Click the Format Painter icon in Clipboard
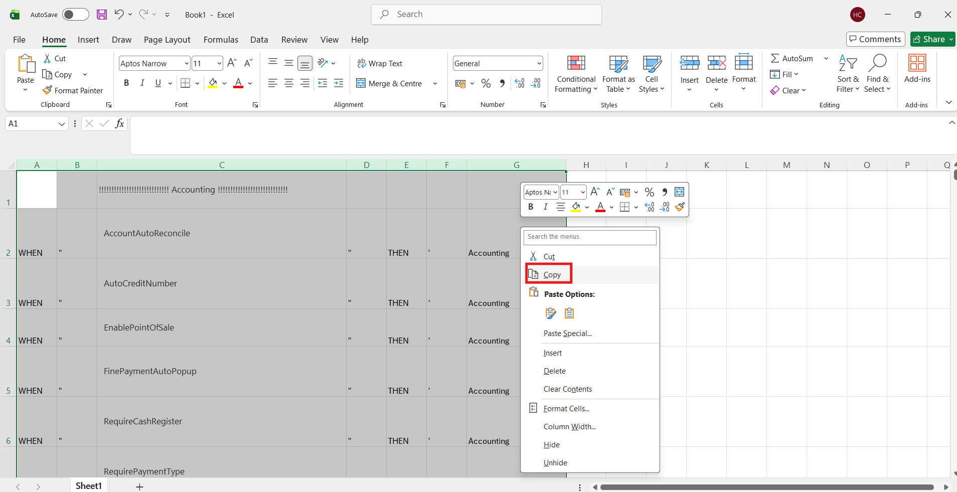Screen dimensions: 957x492 pyautogui.click(x=48, y=90)
